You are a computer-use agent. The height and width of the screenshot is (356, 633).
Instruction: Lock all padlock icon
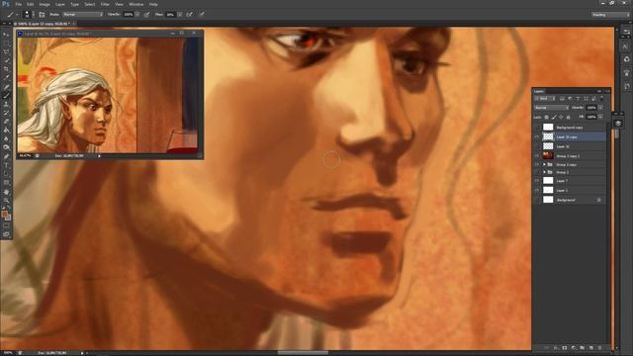(568, 117)
